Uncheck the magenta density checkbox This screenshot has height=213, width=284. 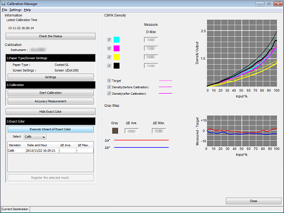pos(109,48)
